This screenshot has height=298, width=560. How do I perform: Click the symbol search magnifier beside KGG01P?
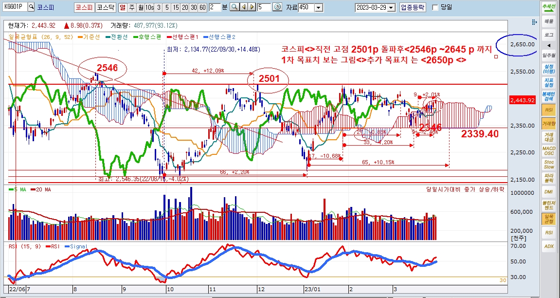pos(31,7)
